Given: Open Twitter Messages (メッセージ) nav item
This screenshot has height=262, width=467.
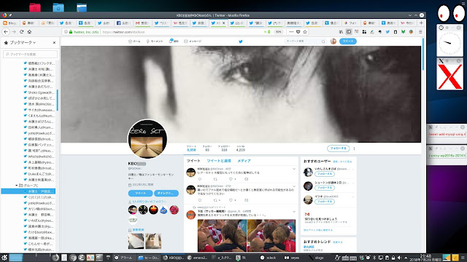Looking at the screenshot, I should pos(193,41).
